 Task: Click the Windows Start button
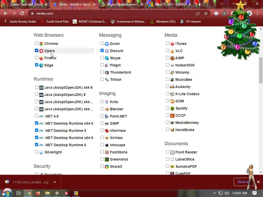coord(7,193)
